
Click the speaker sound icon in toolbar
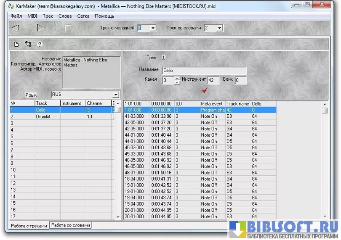[28, 44]
